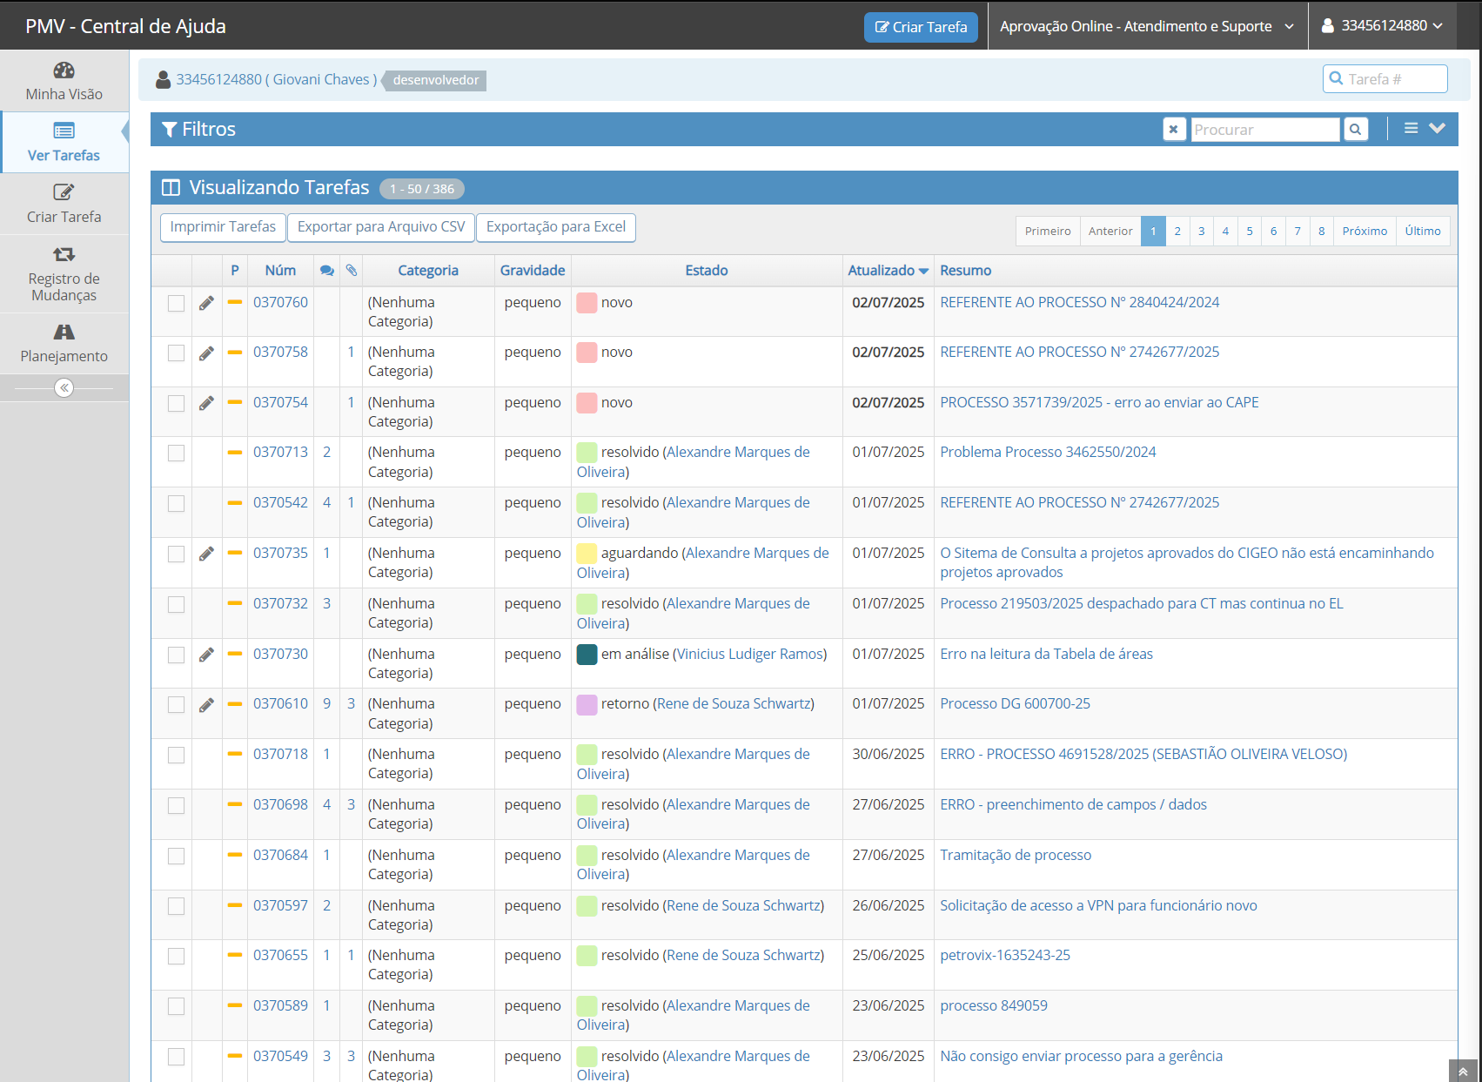Click the attachments paperclip column header icon
This screenshot has width=1482, height=1082.
coord(352,271)
